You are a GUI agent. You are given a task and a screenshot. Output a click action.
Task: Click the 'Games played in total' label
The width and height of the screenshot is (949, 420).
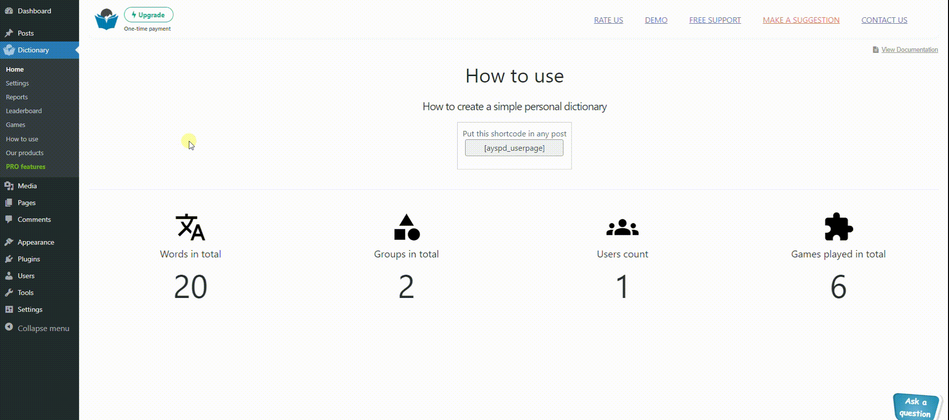coord(838,254)
